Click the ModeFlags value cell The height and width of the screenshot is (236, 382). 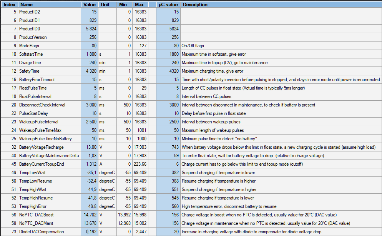90,46
